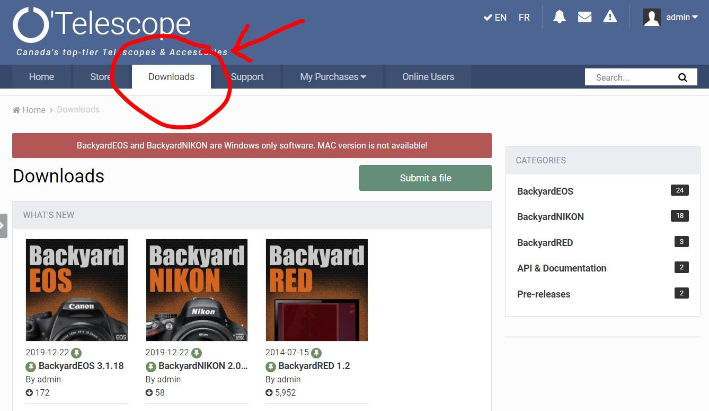Image resolution: width=709 pixels, height=411 pixels.
Task: Open the API & Documentation category
Action: 561,268
